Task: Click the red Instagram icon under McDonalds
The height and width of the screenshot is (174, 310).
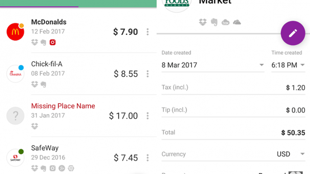Action: pyautogui.click(x=53, y=43)
